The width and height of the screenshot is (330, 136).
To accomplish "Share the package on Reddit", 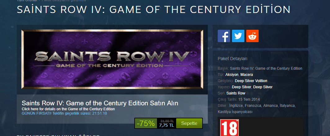I will point(252,36).
